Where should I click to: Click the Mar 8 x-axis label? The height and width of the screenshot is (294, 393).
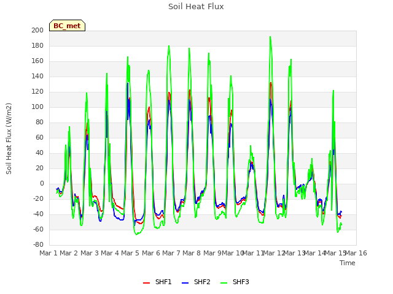[x=192, y=253]
